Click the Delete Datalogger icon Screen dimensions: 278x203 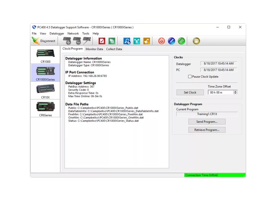(x=77, y=41)
